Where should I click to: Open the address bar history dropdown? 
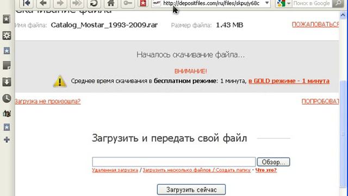[267, 3]
